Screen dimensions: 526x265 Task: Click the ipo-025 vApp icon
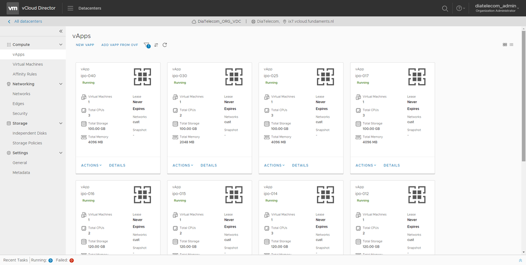(325, 77)
